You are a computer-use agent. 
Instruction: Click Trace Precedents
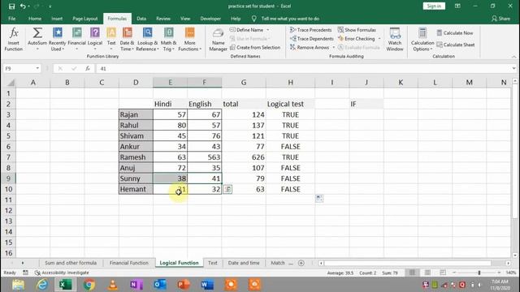coord(310,30)
